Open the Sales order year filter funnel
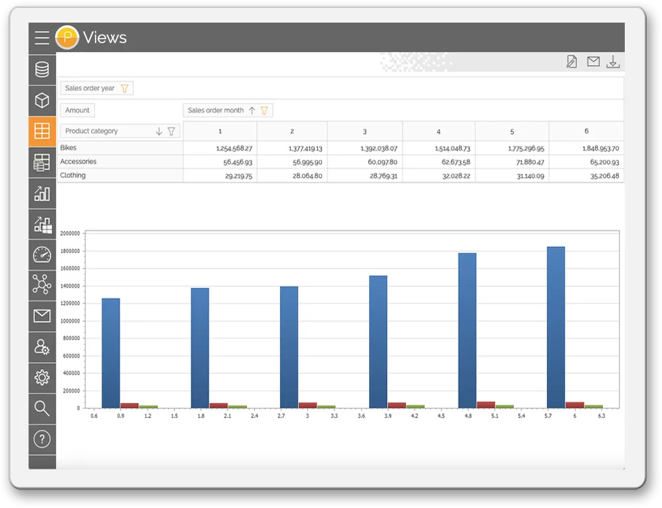 click(x=124, y=88)
